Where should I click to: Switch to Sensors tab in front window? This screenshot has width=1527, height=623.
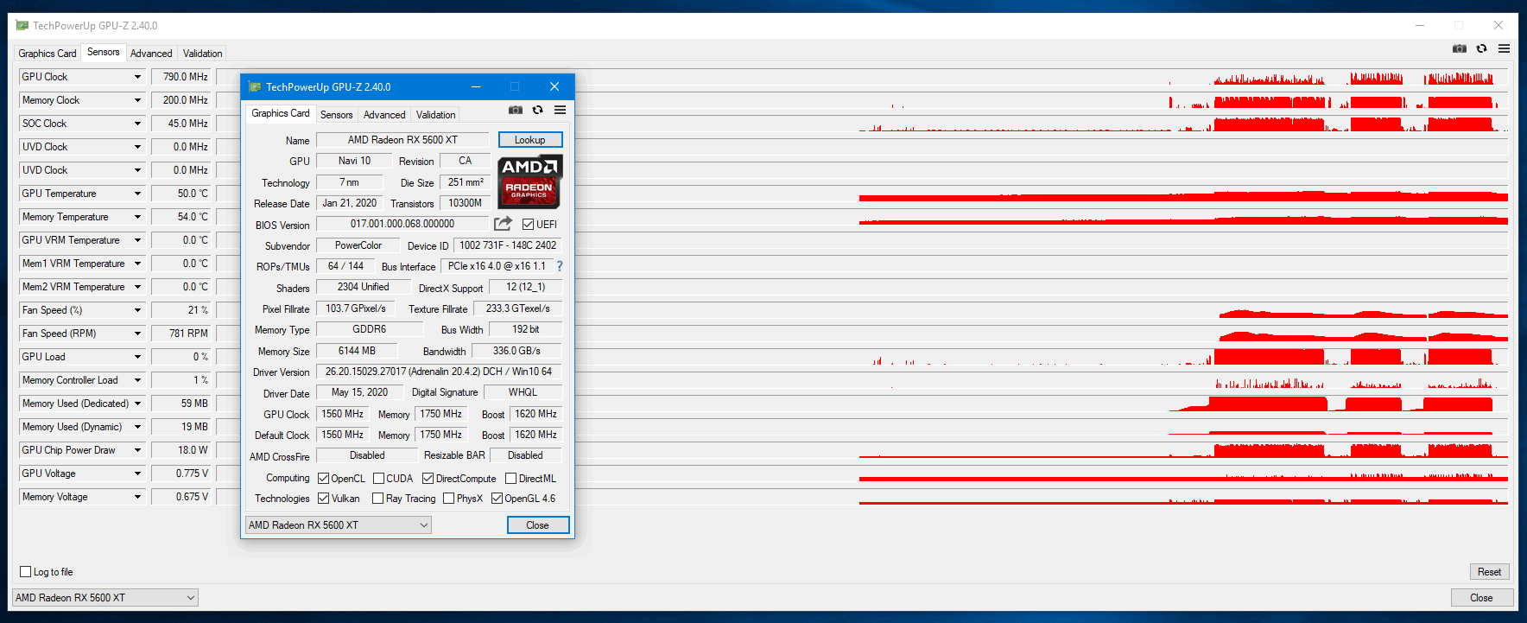337,115
